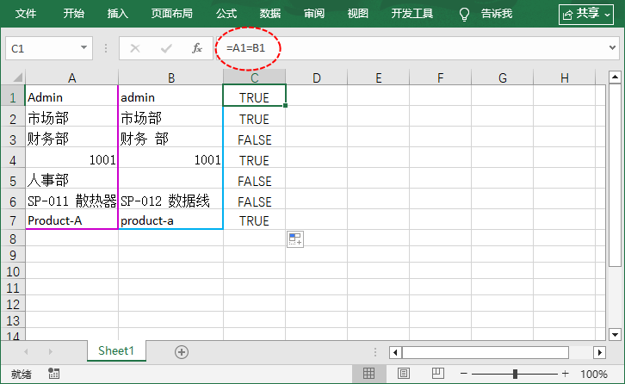Click cell containing Admin
The height and width of the screenshot is (384, 625).
[x=71, y=96]
